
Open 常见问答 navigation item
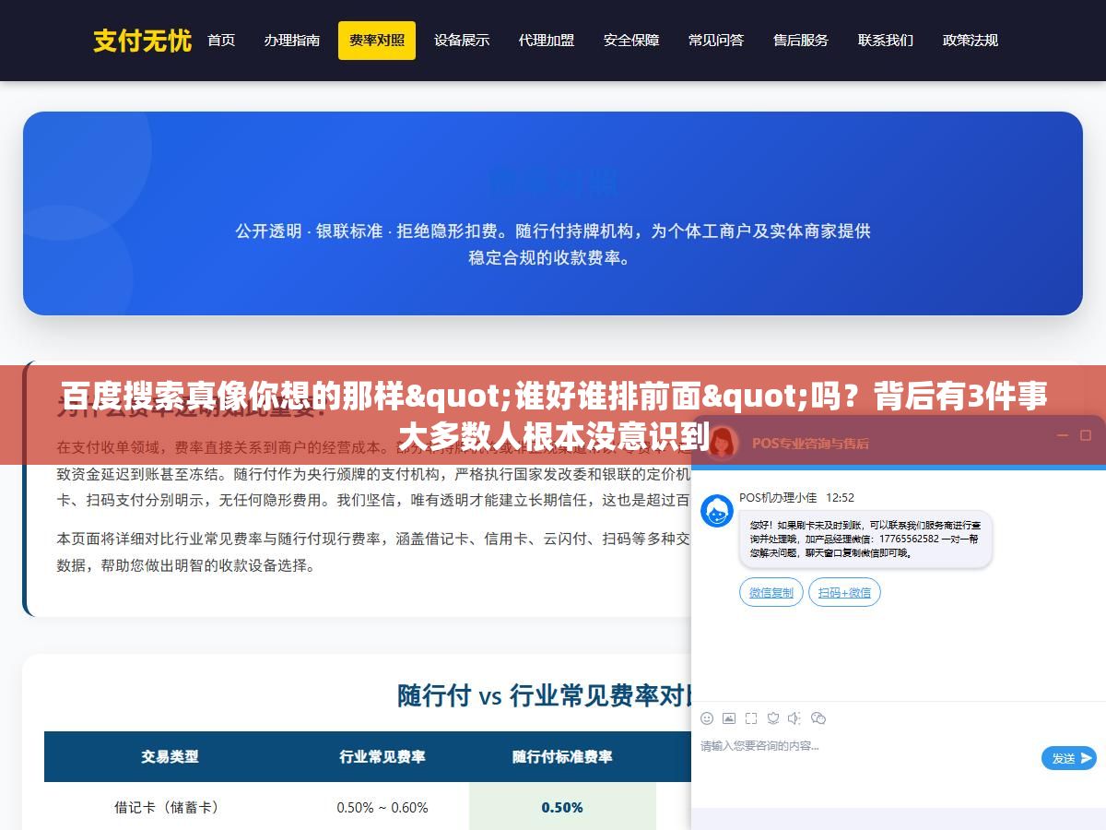[x=716, y=41]
